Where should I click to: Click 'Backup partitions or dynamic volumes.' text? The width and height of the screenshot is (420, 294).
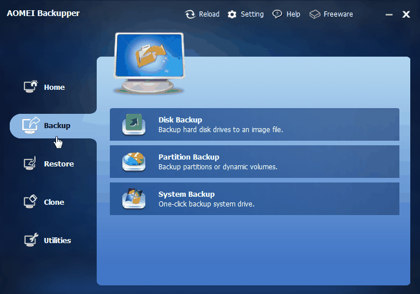coord(218,167)
